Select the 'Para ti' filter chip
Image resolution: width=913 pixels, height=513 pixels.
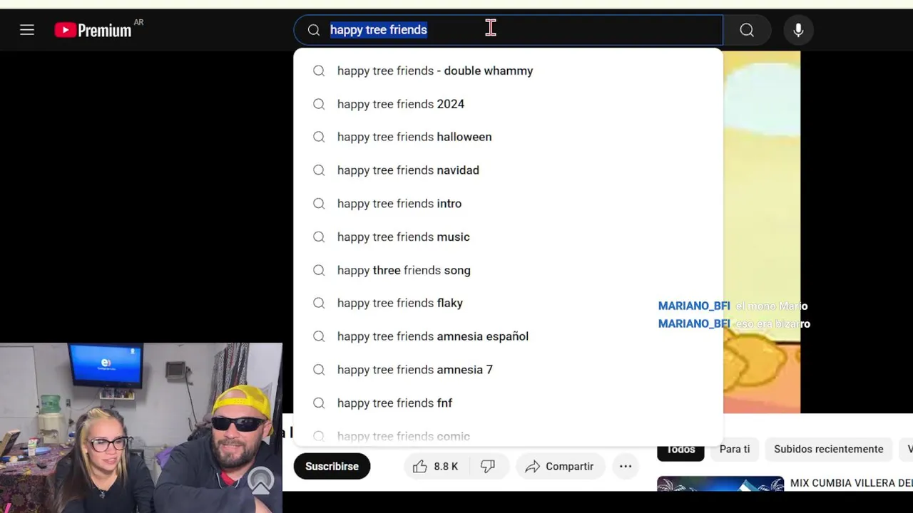click(x=735, y=449)
